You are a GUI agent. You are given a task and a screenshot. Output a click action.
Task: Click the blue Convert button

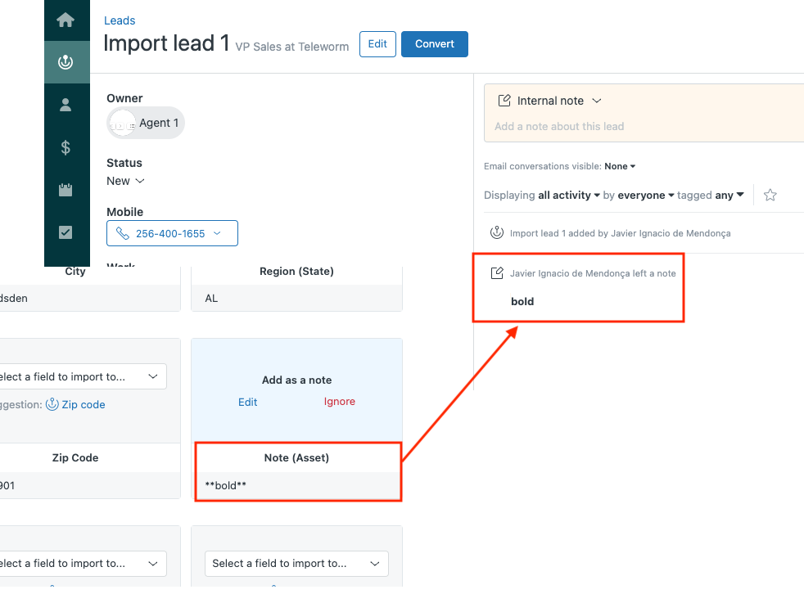coord(434,44)
